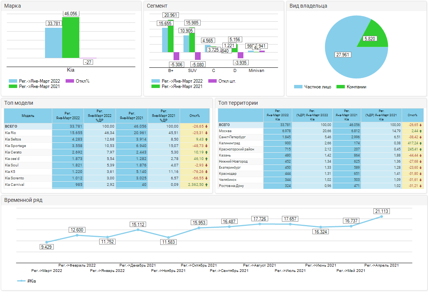
Task: Sort Топ территории by 'Откл%' column header
Action: (412, 115)
